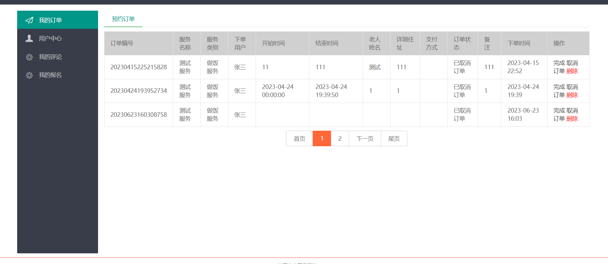Click order time 2023-04-15 22:52
This screenshot has height=264, width=608.
(523, 67)
